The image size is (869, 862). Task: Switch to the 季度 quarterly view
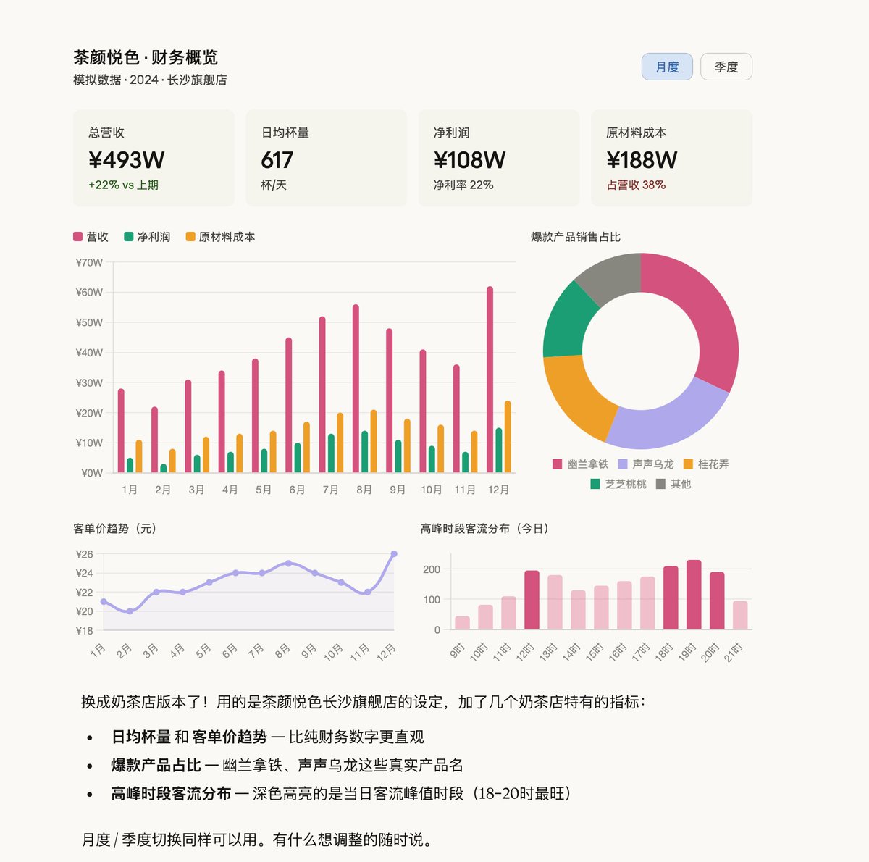click(726, 67)
